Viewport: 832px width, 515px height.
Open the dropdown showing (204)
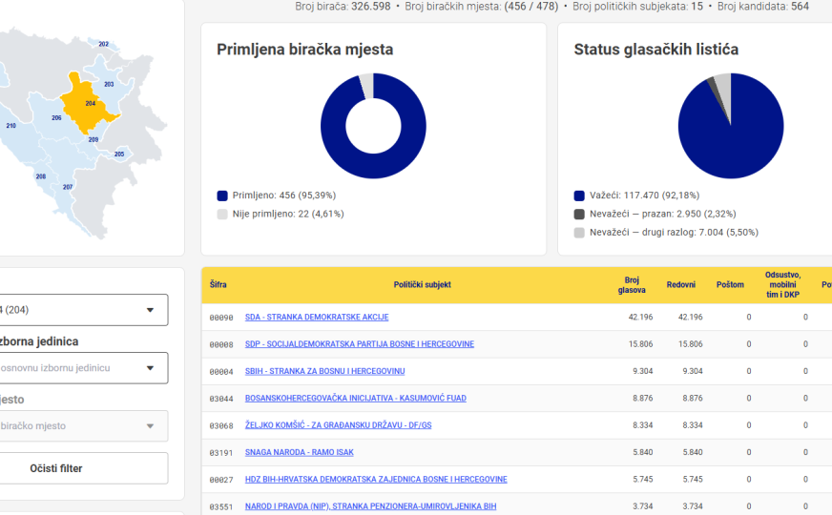pos(84,310)
